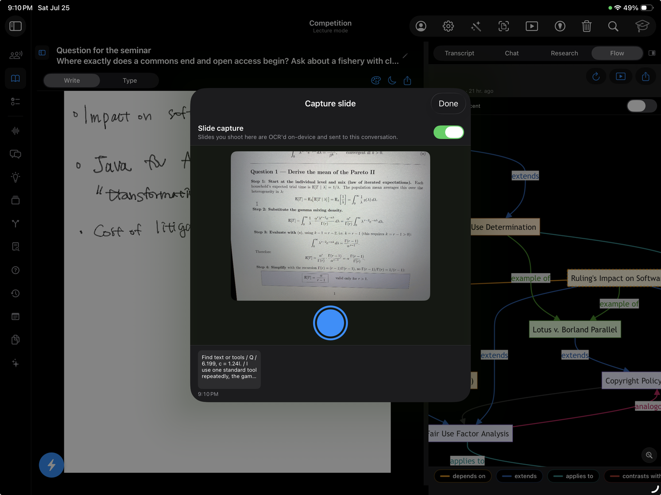Viewport: 661px width, 495px height.
Task: Refresh the Flow diagram with the circular arrow
Action: click(596, 76)
